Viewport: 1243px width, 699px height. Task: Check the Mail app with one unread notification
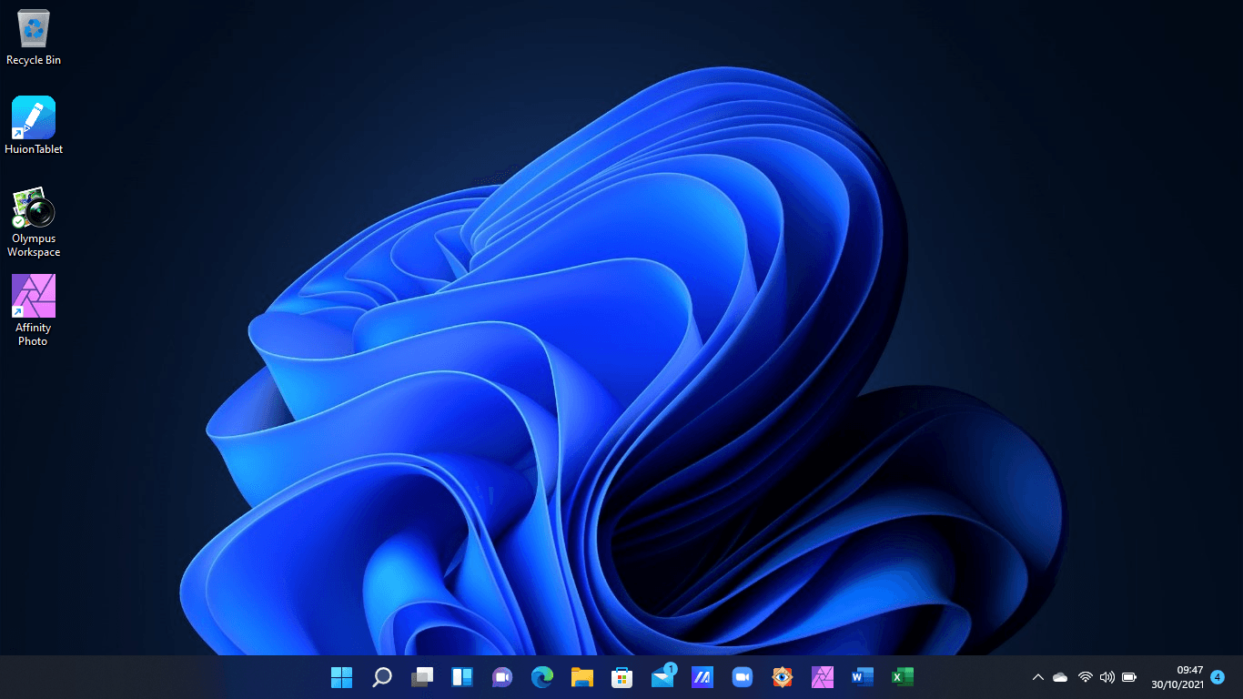pos(662,677)
